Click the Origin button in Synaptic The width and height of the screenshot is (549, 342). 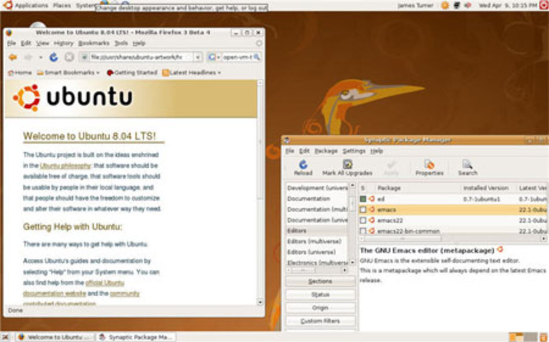[x=320, y=308]
